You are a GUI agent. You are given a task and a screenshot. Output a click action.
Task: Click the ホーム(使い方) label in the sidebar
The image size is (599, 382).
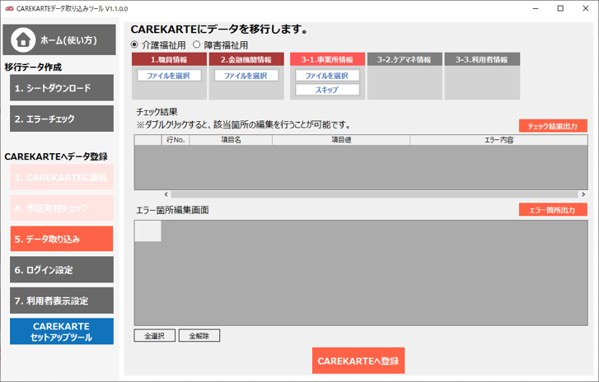pyautogui.click(x=68, y=40)
